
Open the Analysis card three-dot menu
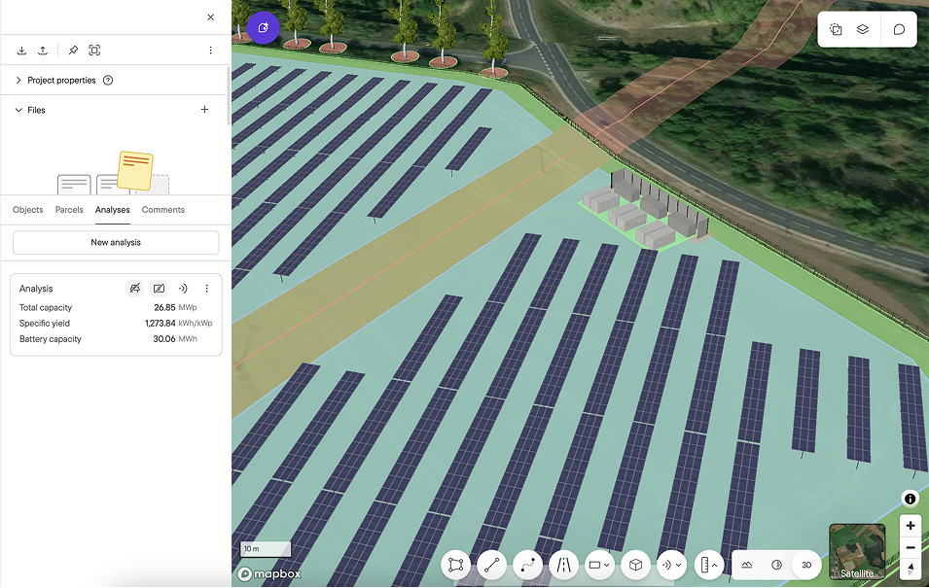pyautogui.click(x=207, y=289)
